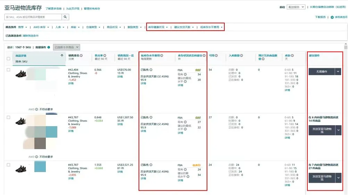The width and height of the screenshot is (348, 195).
Task: Expand the 库存健康状况 filter dropdown
Action: [x=158, y=27]
